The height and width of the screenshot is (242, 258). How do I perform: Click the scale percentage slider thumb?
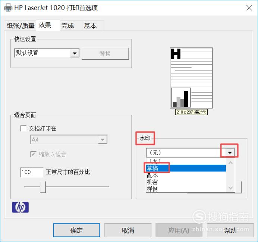pyautogui.click(x=43, y=187)
